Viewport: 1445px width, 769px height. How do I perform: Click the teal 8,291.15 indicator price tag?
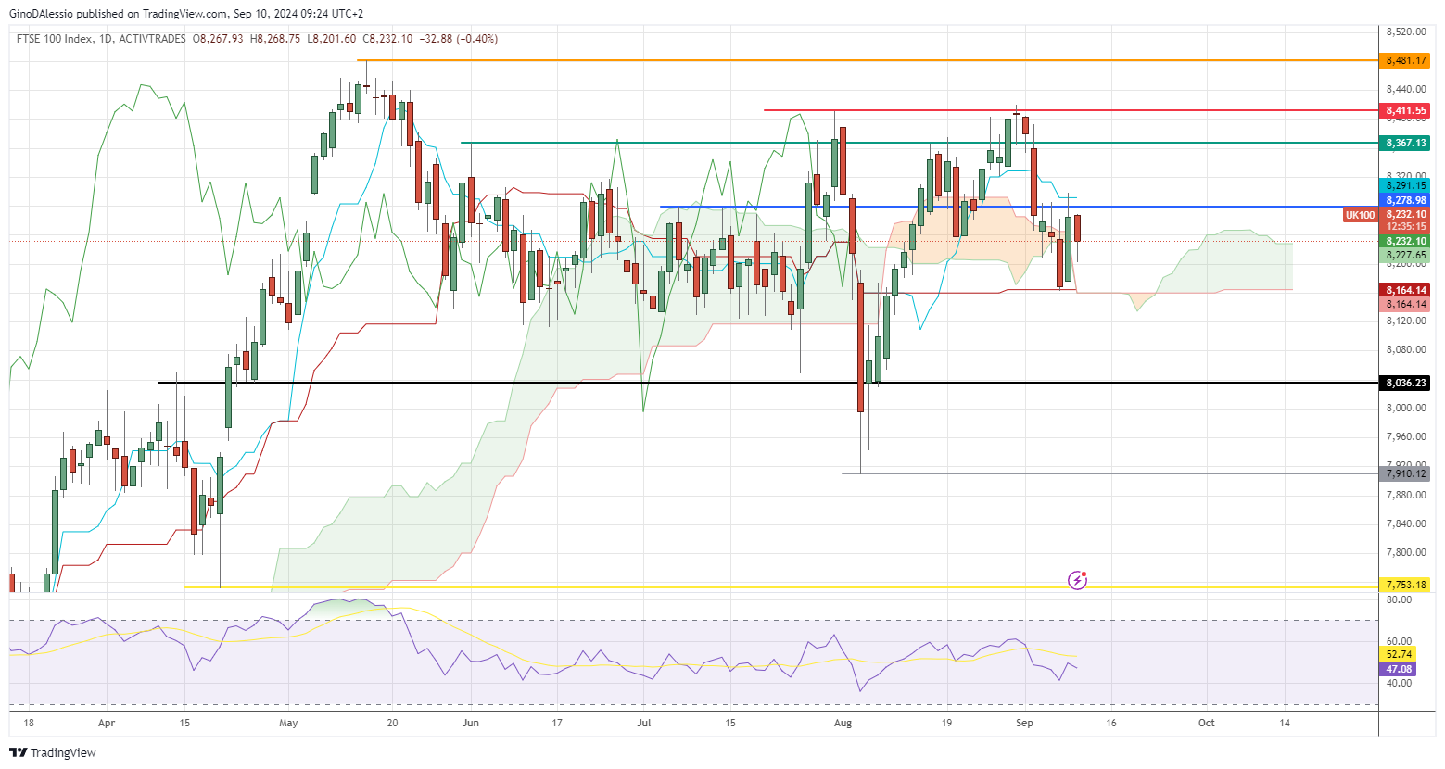pyautogui.click(x=1405, y=185)
